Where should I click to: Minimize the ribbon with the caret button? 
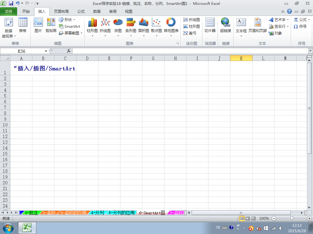click(283, 11)
